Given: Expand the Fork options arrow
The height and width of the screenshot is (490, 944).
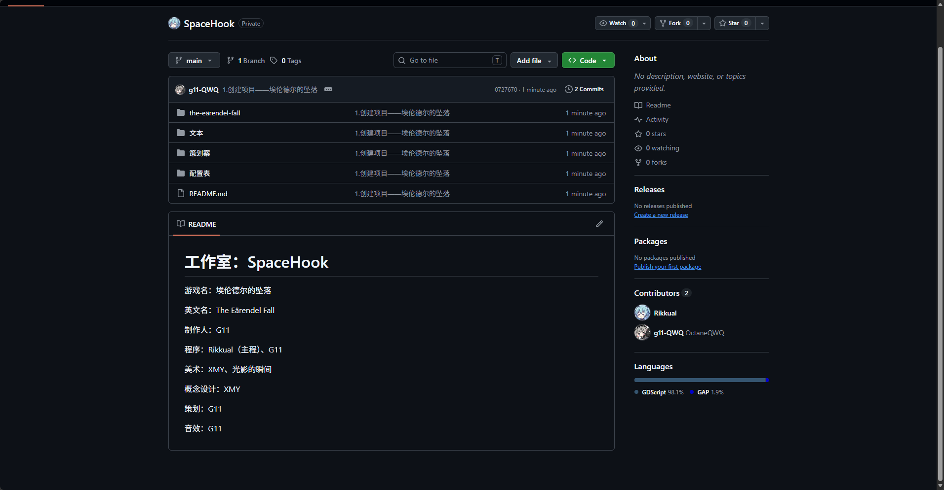Looking at the screenshot, I should (x=704, y=23).
